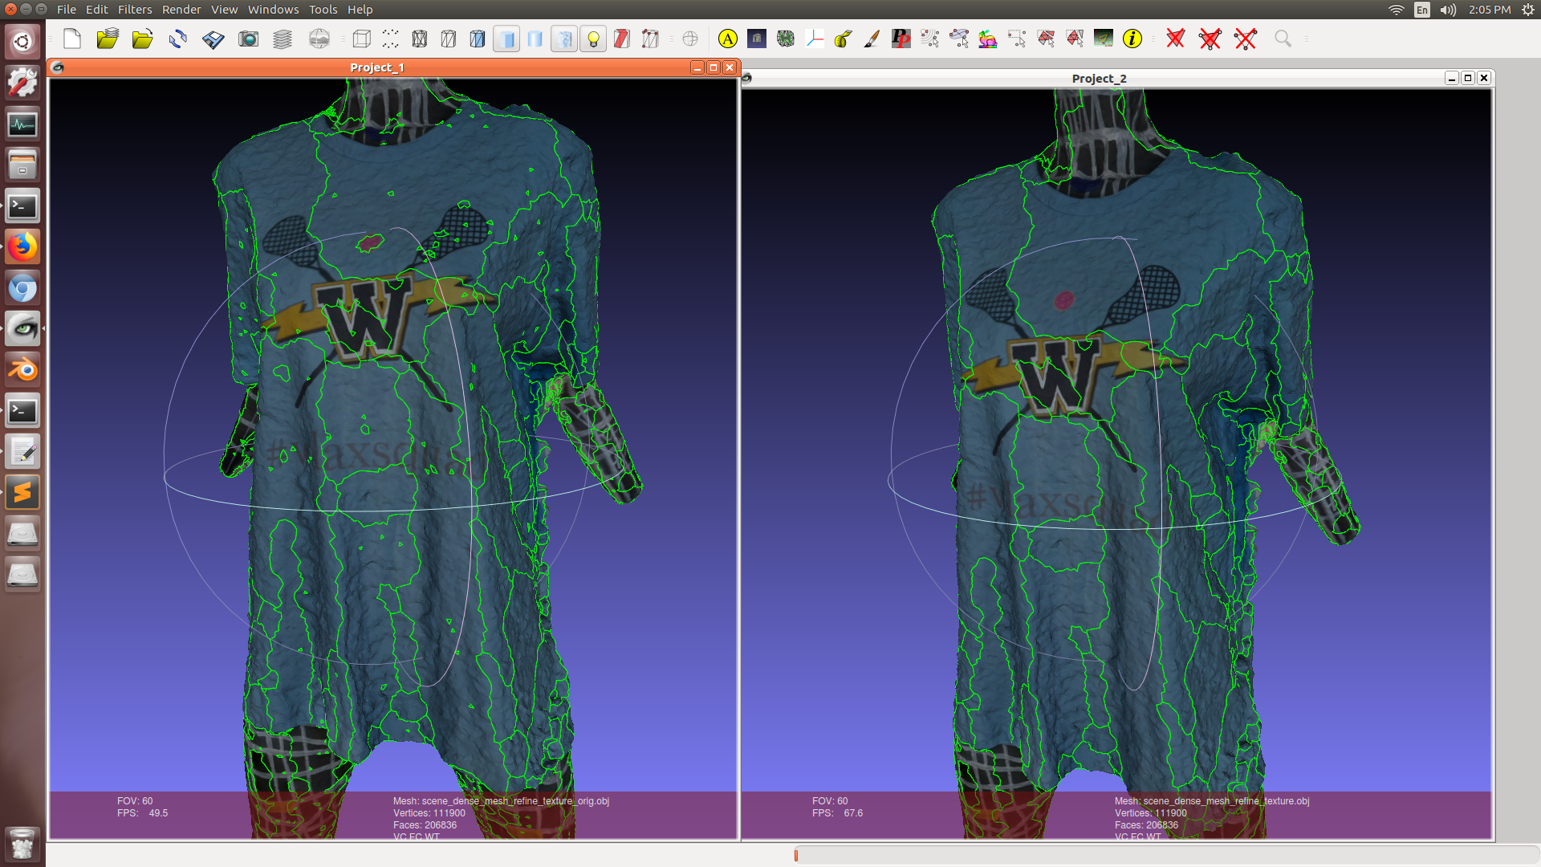Activate the measuring tape tool
This screenshot has width=1541, height=867.
pyautogui.click(x=843, y=38)
